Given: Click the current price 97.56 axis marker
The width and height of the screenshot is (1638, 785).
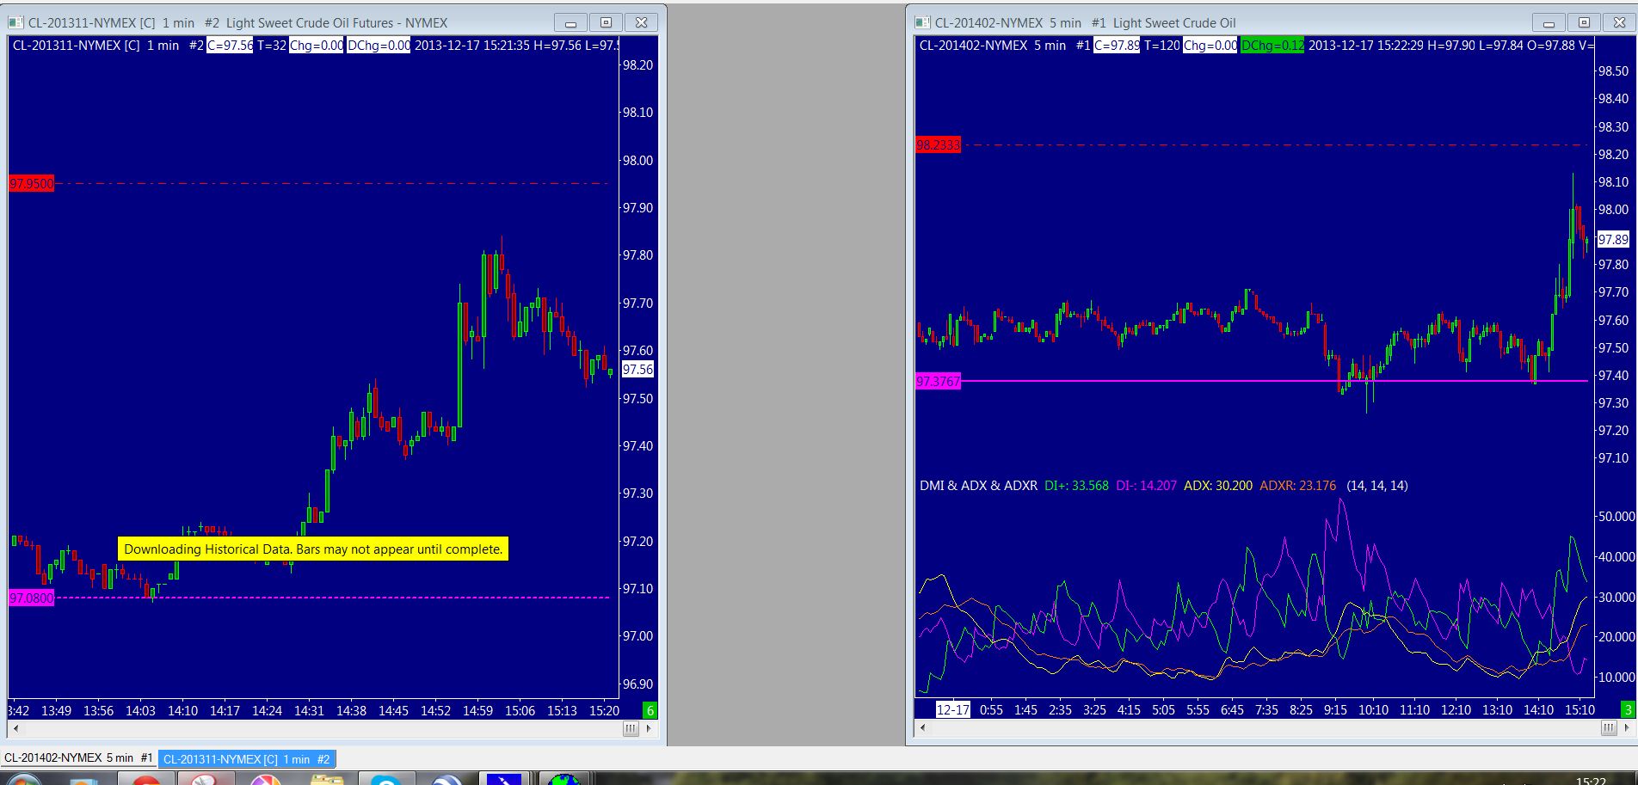Looking at the screenshot, I should [x=638, y=369].
